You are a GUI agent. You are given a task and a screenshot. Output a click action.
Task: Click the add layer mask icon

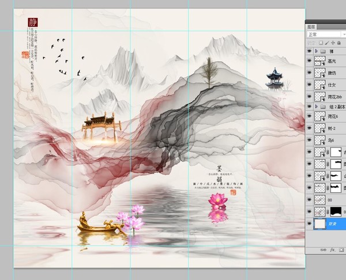(341, 250)
